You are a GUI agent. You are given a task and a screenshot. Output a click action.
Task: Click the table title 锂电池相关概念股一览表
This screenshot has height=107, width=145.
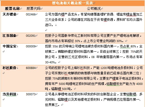pyautogui.click(x=72, y=3)
